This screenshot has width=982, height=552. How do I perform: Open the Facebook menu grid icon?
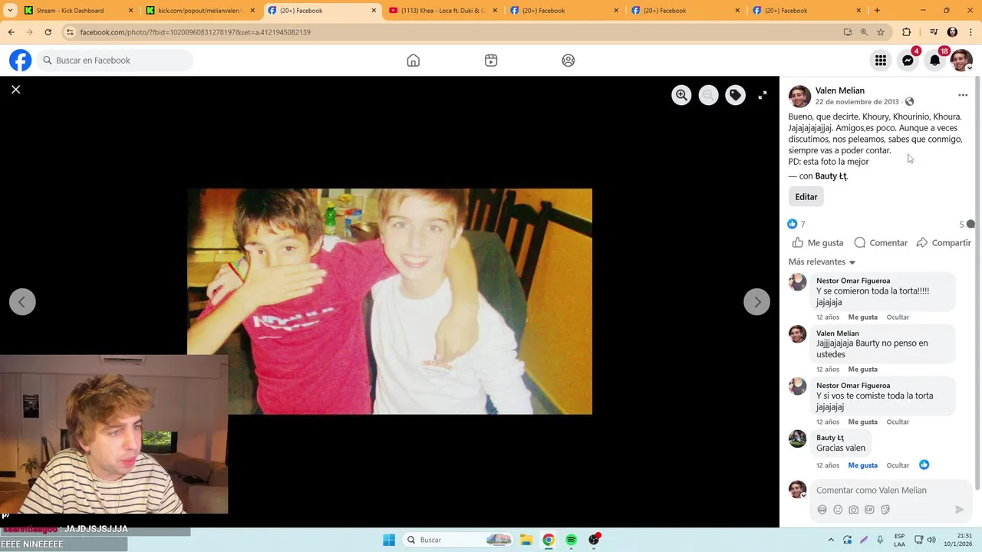pos(881,61)
